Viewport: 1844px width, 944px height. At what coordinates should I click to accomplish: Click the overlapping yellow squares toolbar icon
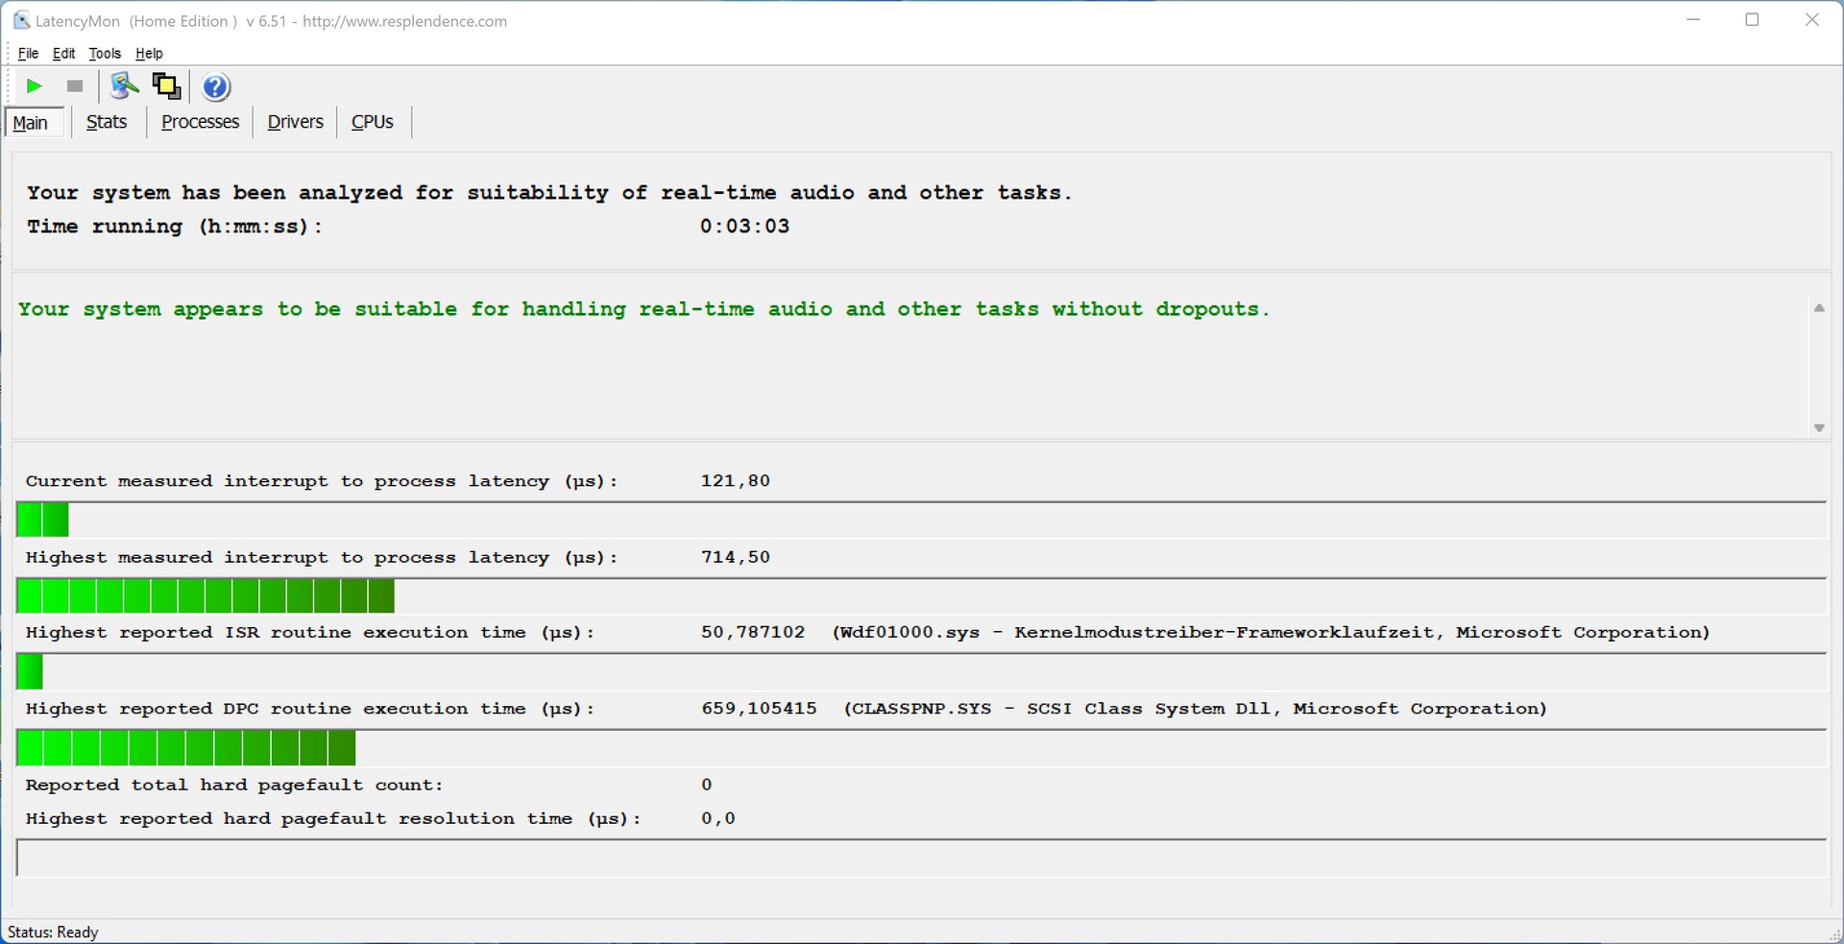[x=166, y=86]
